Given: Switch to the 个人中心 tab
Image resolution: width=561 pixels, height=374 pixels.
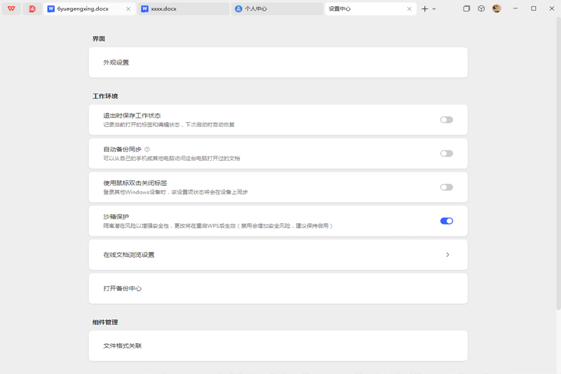Looking at the screenshot, I should [x=277, y=8].
